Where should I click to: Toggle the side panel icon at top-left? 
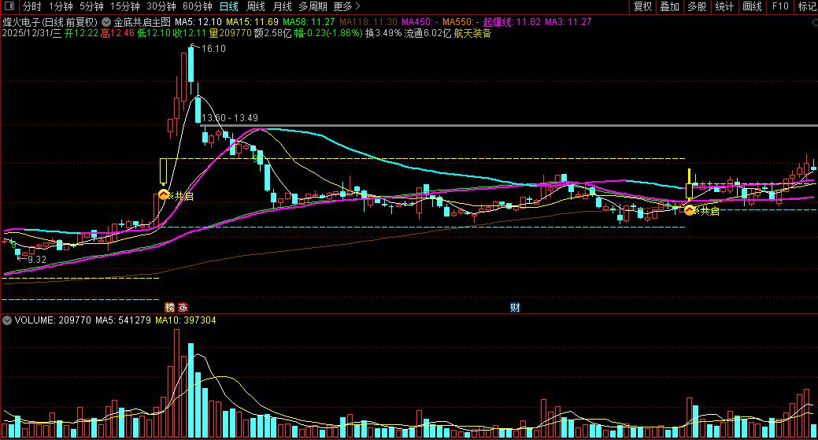point(9,6)
